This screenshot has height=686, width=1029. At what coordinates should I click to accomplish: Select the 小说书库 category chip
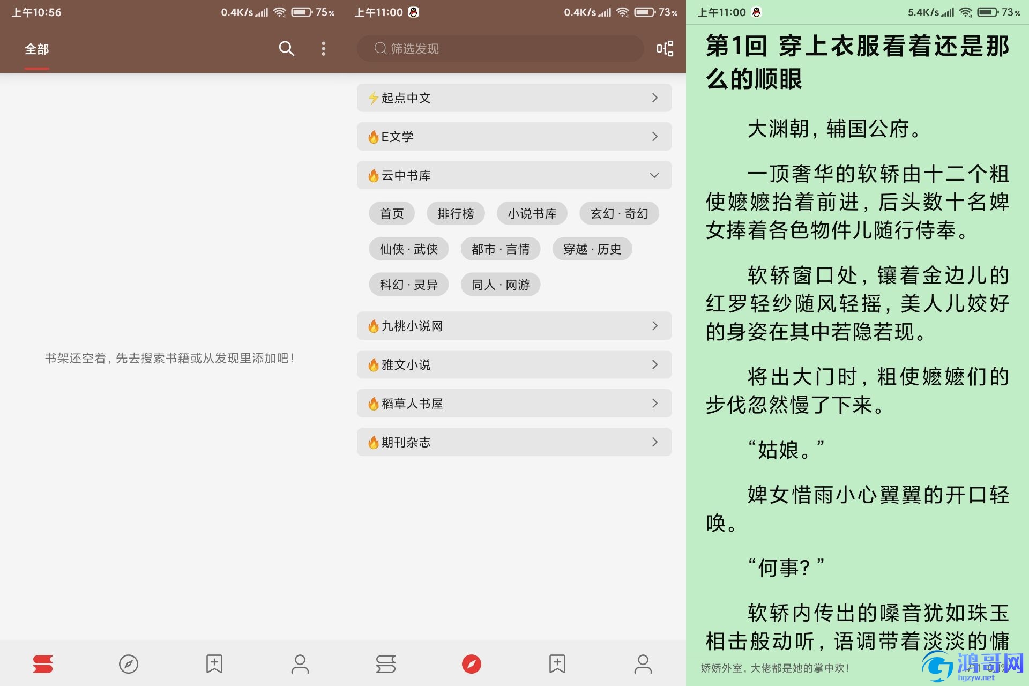click(532, 213)
